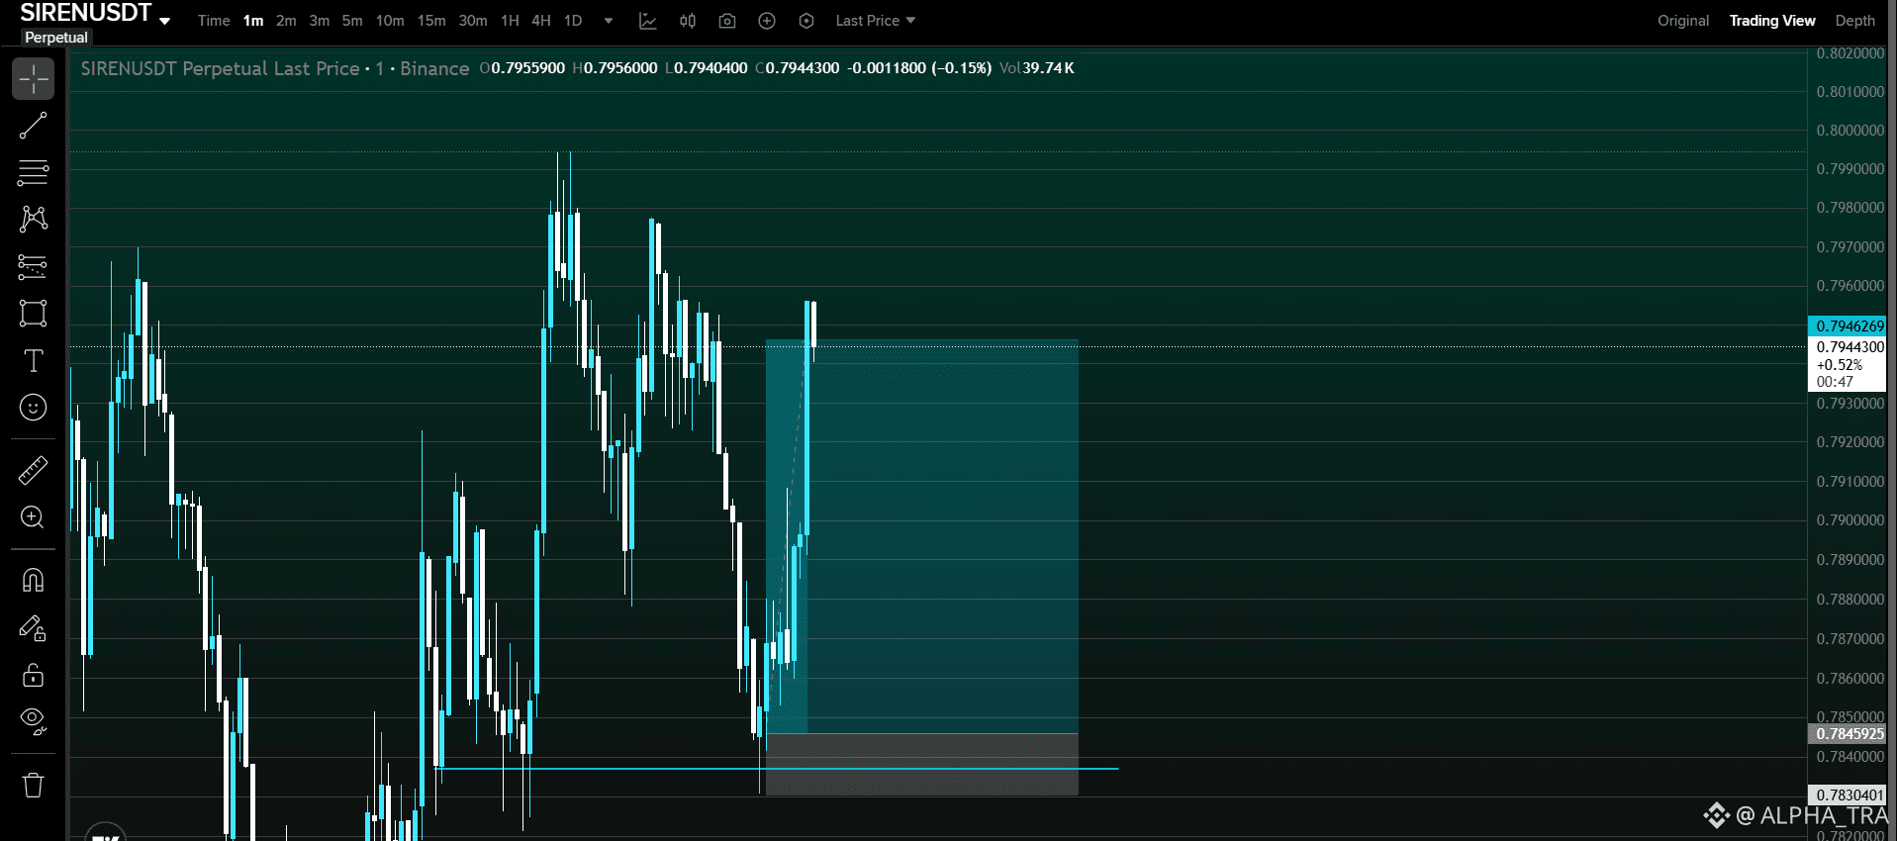Viewport: 1897px width, 841px height.
Task: Take a chart snapshot with camera icon
Action: [x=727, y=21]
